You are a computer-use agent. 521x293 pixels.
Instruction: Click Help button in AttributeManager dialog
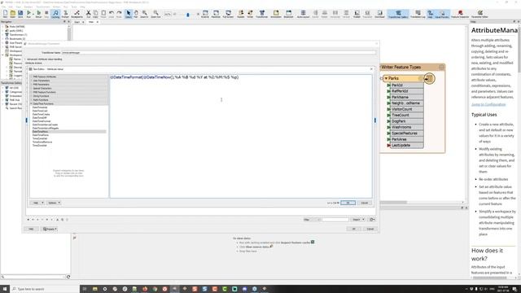click(x=31, y=229)
